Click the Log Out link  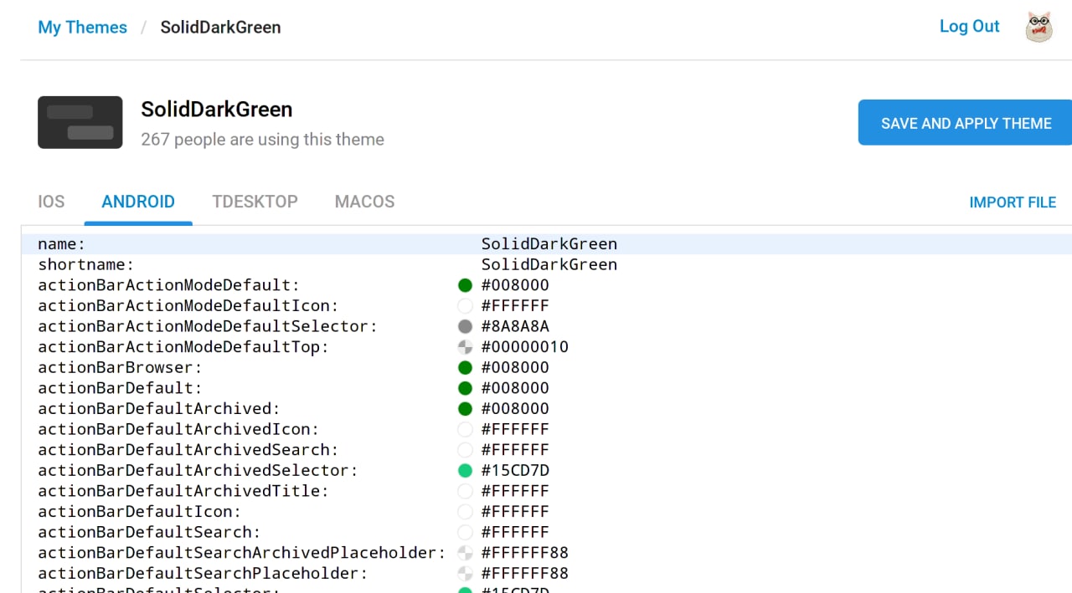(x=969, y=26)
